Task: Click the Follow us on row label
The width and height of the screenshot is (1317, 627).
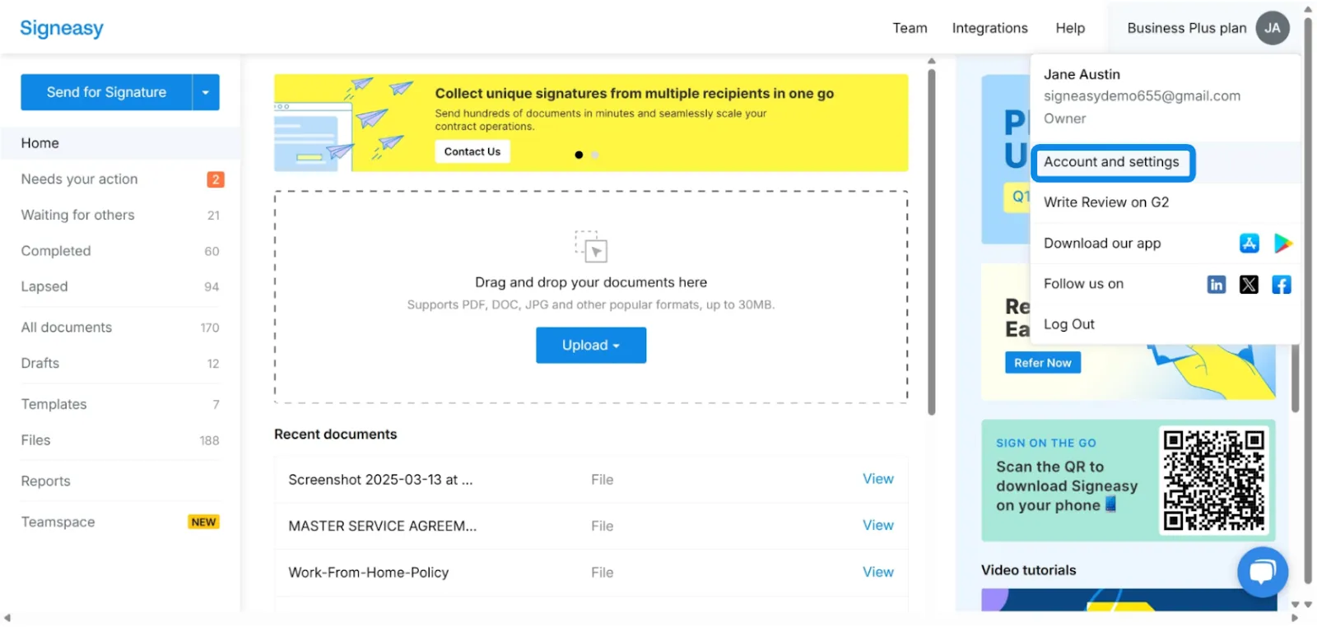Action: pos(1083,284)
